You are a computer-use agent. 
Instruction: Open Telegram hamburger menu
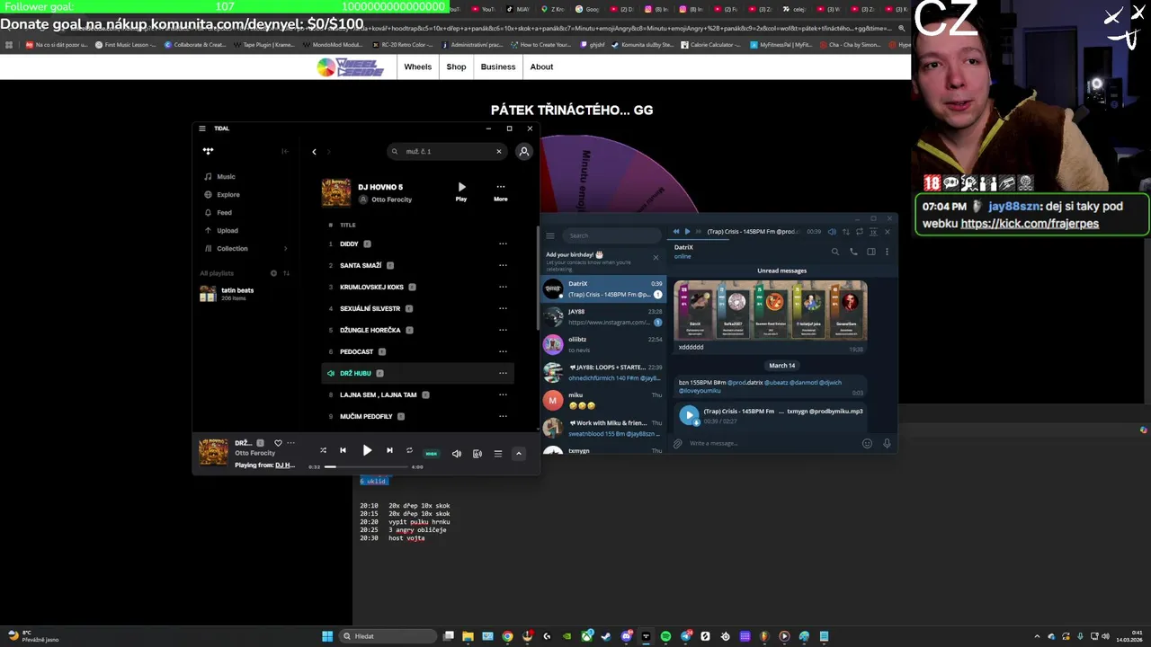550,235
